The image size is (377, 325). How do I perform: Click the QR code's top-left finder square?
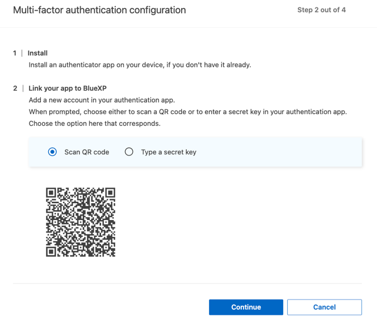pos(52,193)
